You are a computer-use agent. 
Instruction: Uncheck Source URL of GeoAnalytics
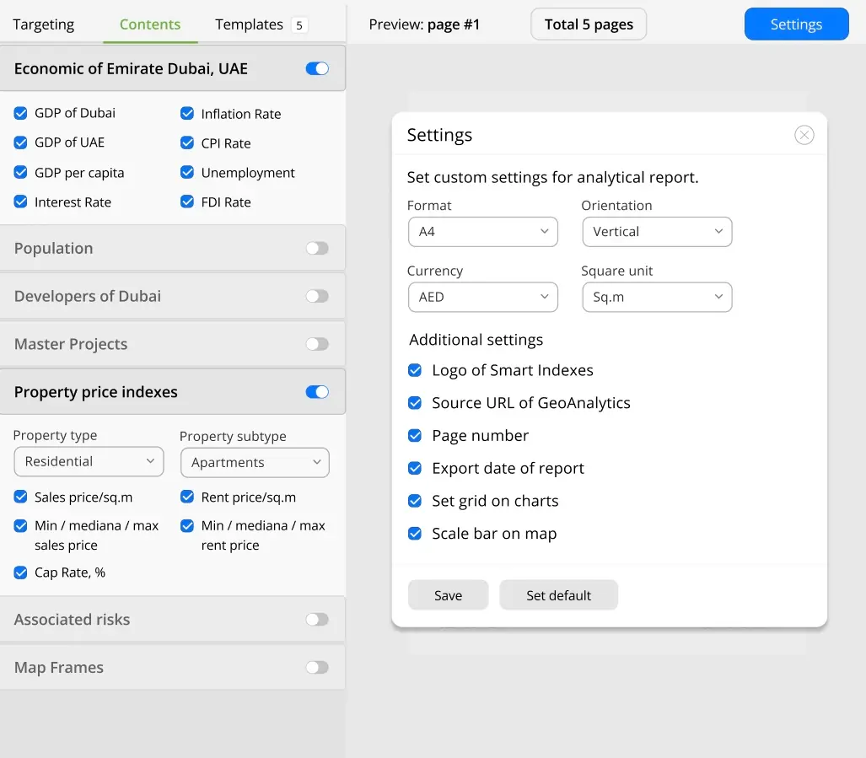pyautogui.click(x=415, y=403)
